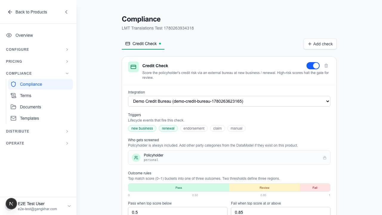This screenshot has width=382, height=215.
Task: Open the E2E Test User account menu
Action: click(38, 206)
